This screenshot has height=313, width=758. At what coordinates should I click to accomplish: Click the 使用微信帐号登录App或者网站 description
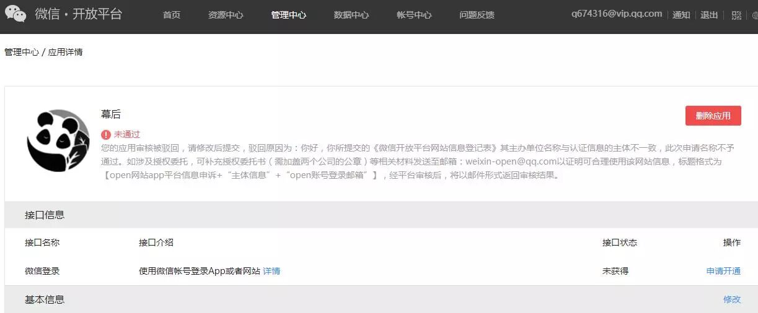coord(200,271)
